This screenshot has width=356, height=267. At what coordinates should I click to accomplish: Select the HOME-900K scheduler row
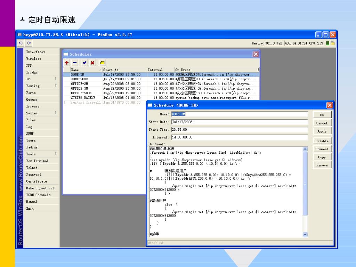click(x=161, y=79)
